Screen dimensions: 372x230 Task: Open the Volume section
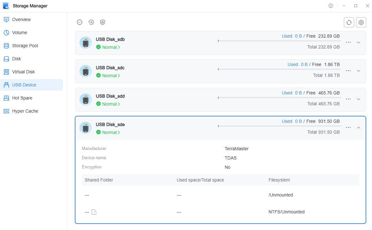point(32,33)
